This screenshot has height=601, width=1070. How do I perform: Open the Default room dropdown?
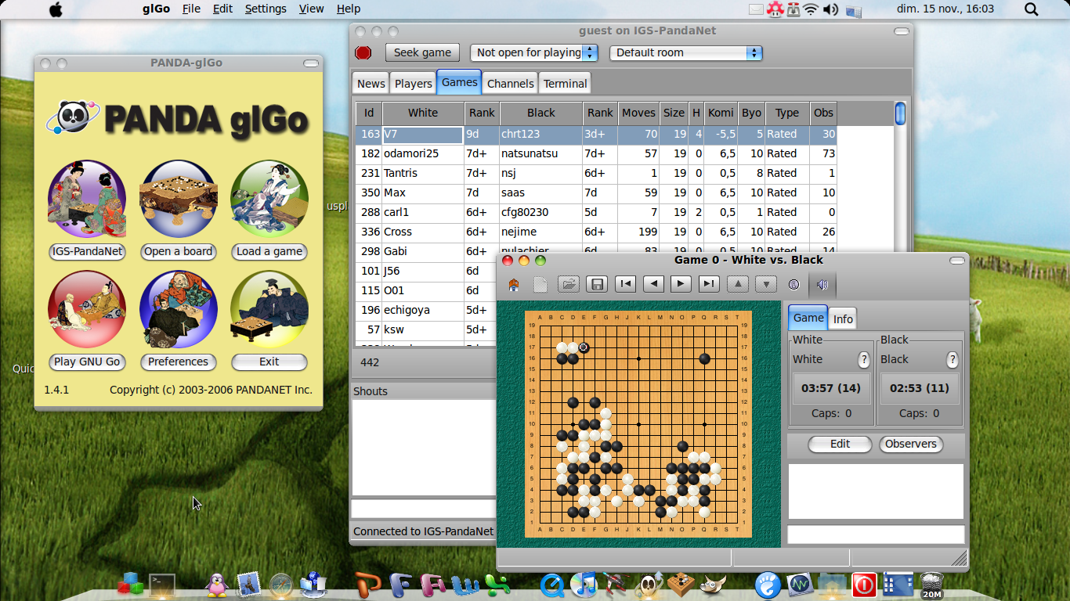[x=686, y=52]
